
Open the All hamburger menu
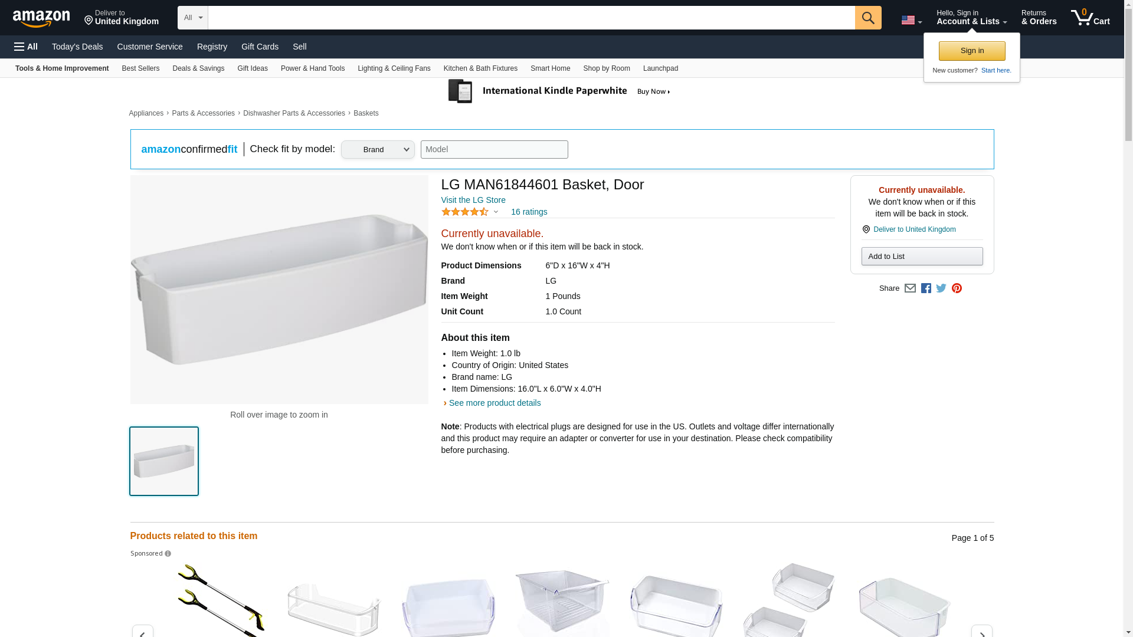[x=26, y=47]
